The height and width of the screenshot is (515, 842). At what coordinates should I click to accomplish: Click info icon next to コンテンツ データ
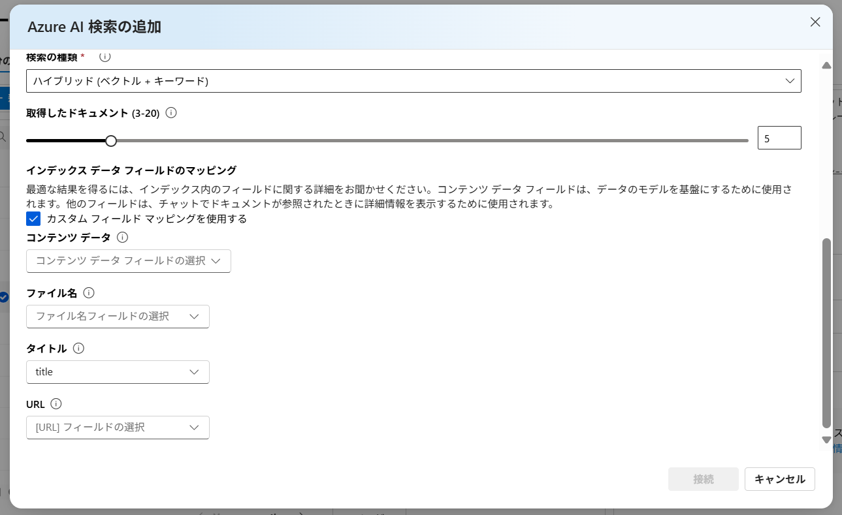[122, 237]
